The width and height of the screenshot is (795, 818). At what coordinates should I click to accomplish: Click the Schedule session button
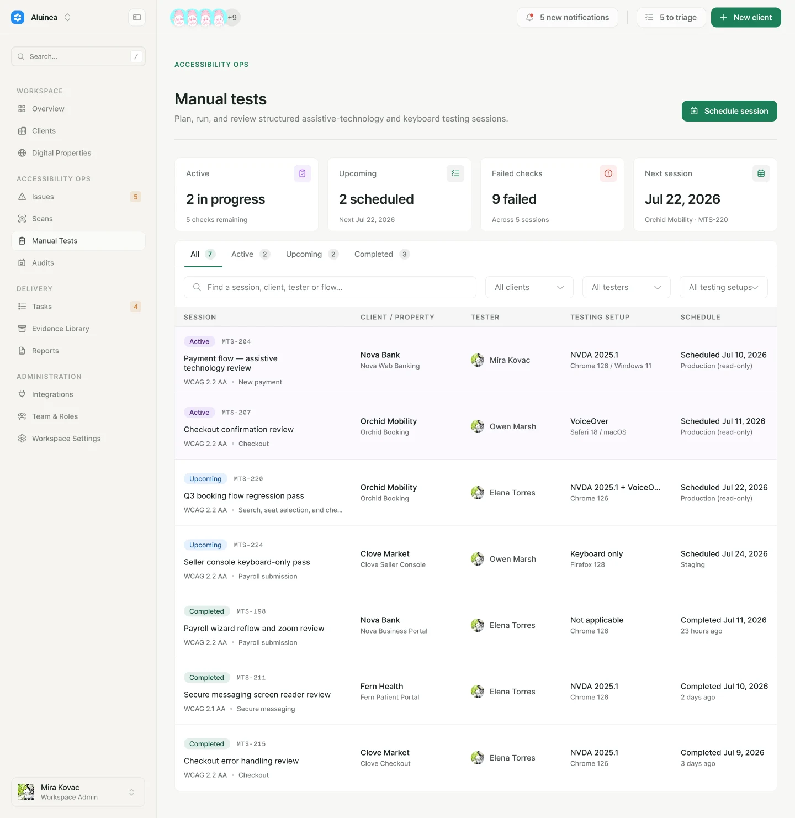[729, 111]
